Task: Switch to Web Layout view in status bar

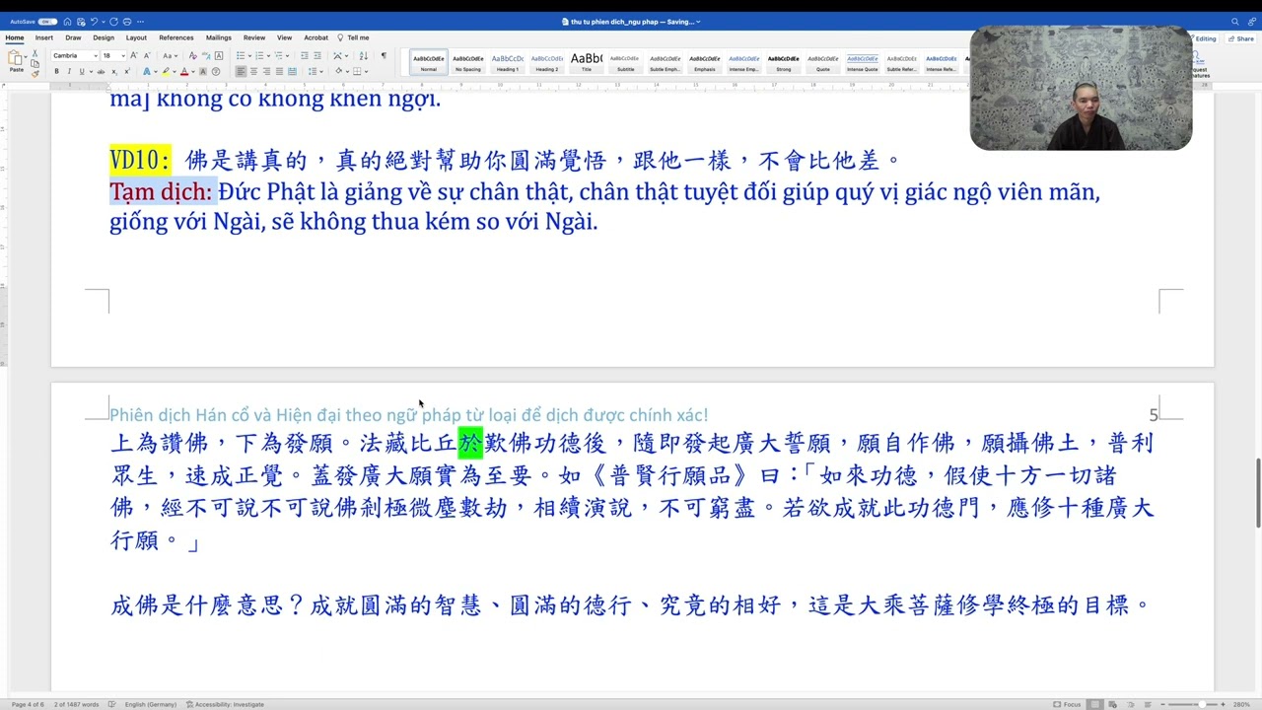Action: coord(1112,704)
